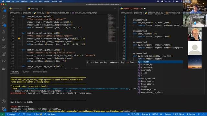Click the synchronize changes status icon

19,114
